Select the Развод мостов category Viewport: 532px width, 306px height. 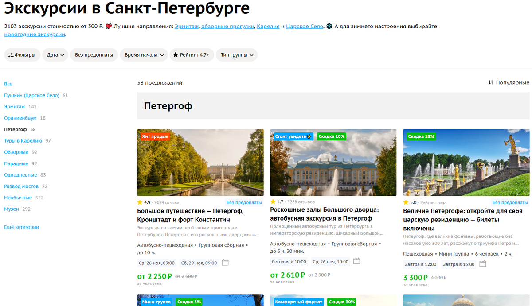tap(21, 186)
